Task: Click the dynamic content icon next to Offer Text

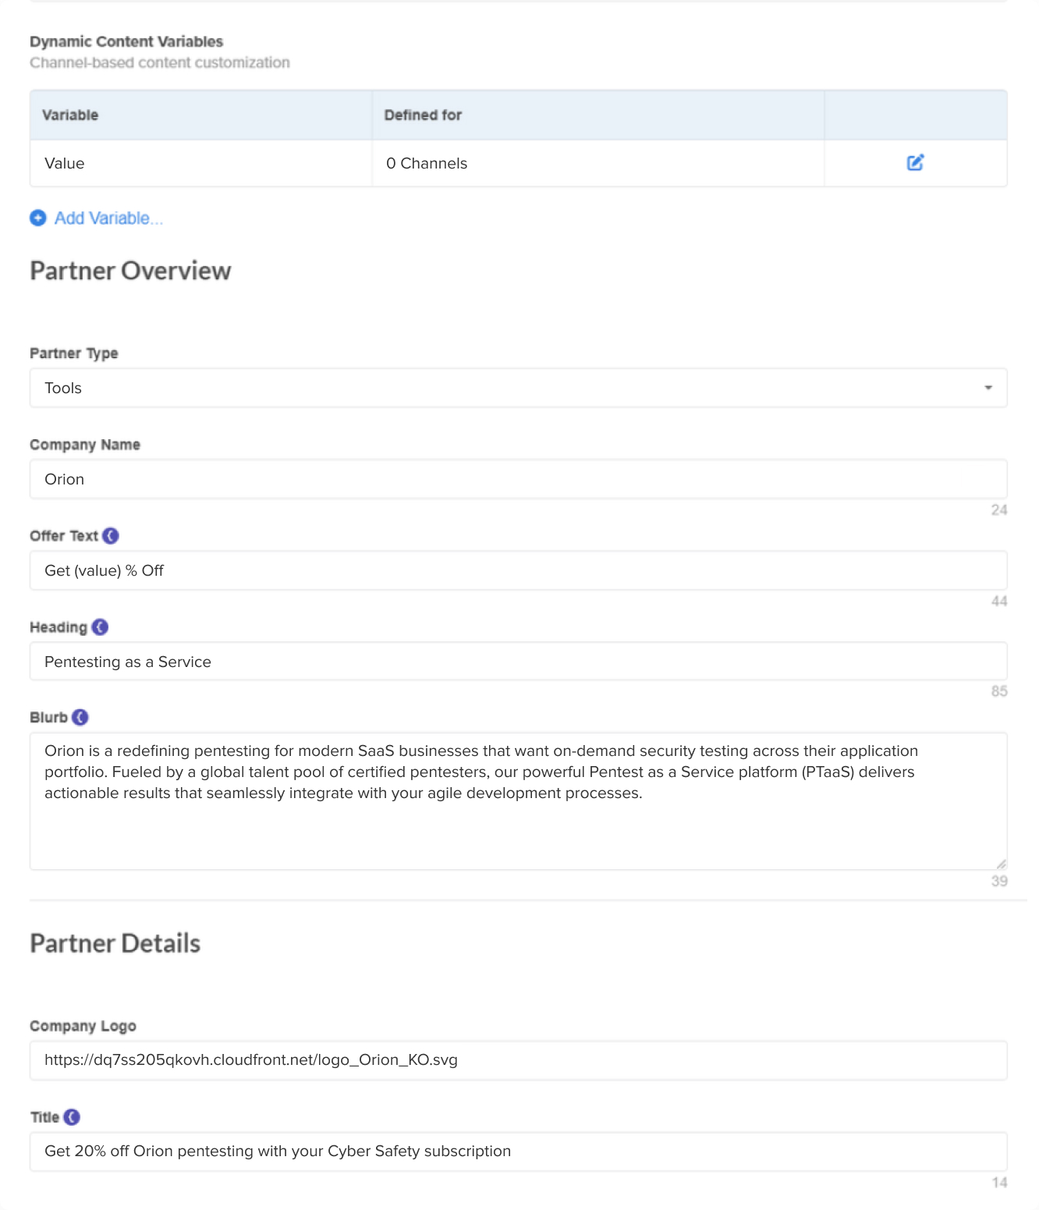Action: tap(110, 535)
